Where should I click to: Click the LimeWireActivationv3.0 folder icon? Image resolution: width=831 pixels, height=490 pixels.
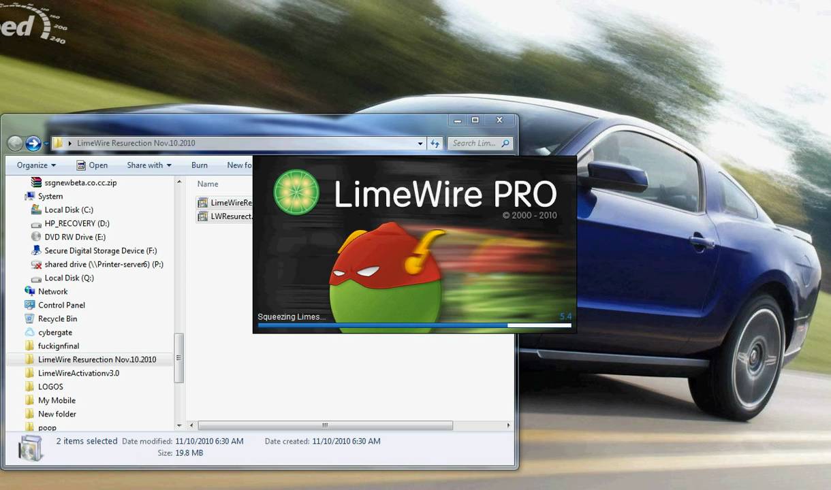(x=30, y=373)
